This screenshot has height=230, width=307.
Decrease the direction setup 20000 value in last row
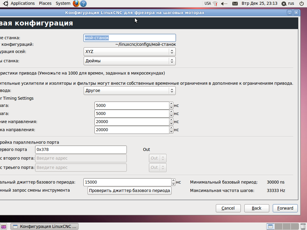tap(171, 132)
